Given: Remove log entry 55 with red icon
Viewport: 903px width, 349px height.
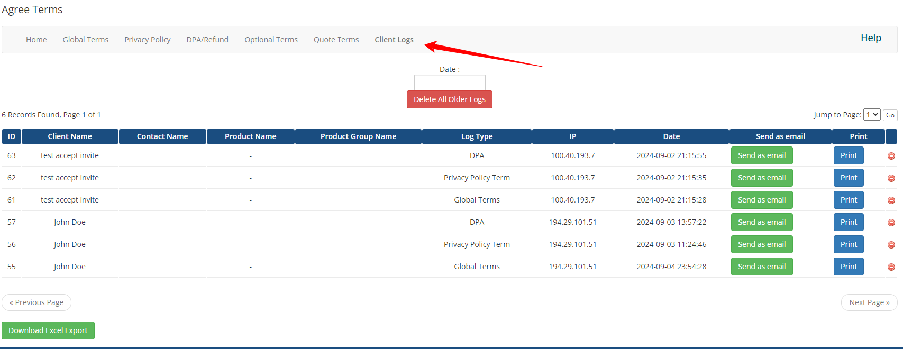Looking at the screenshot, I should (891, 267).
